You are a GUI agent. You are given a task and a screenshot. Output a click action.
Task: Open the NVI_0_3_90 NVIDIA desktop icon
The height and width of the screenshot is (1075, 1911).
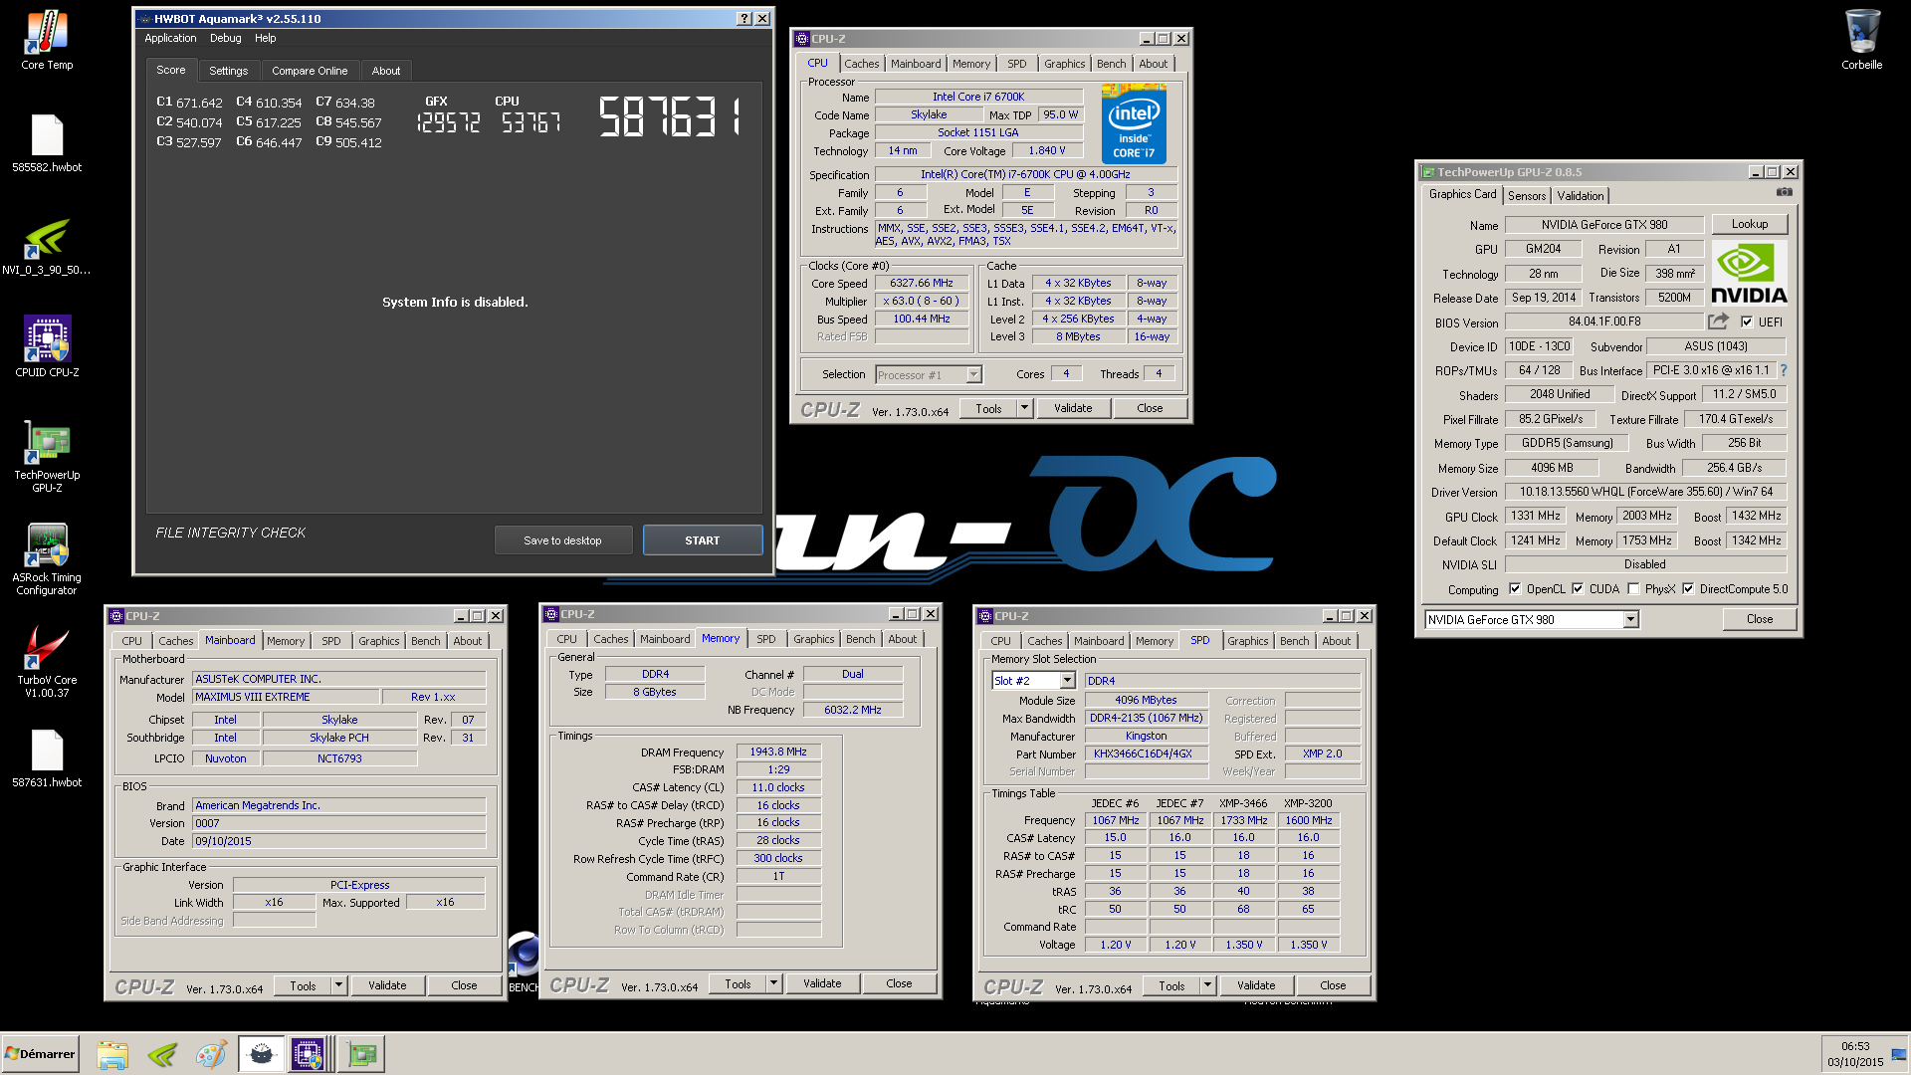(x=47, y=246)
